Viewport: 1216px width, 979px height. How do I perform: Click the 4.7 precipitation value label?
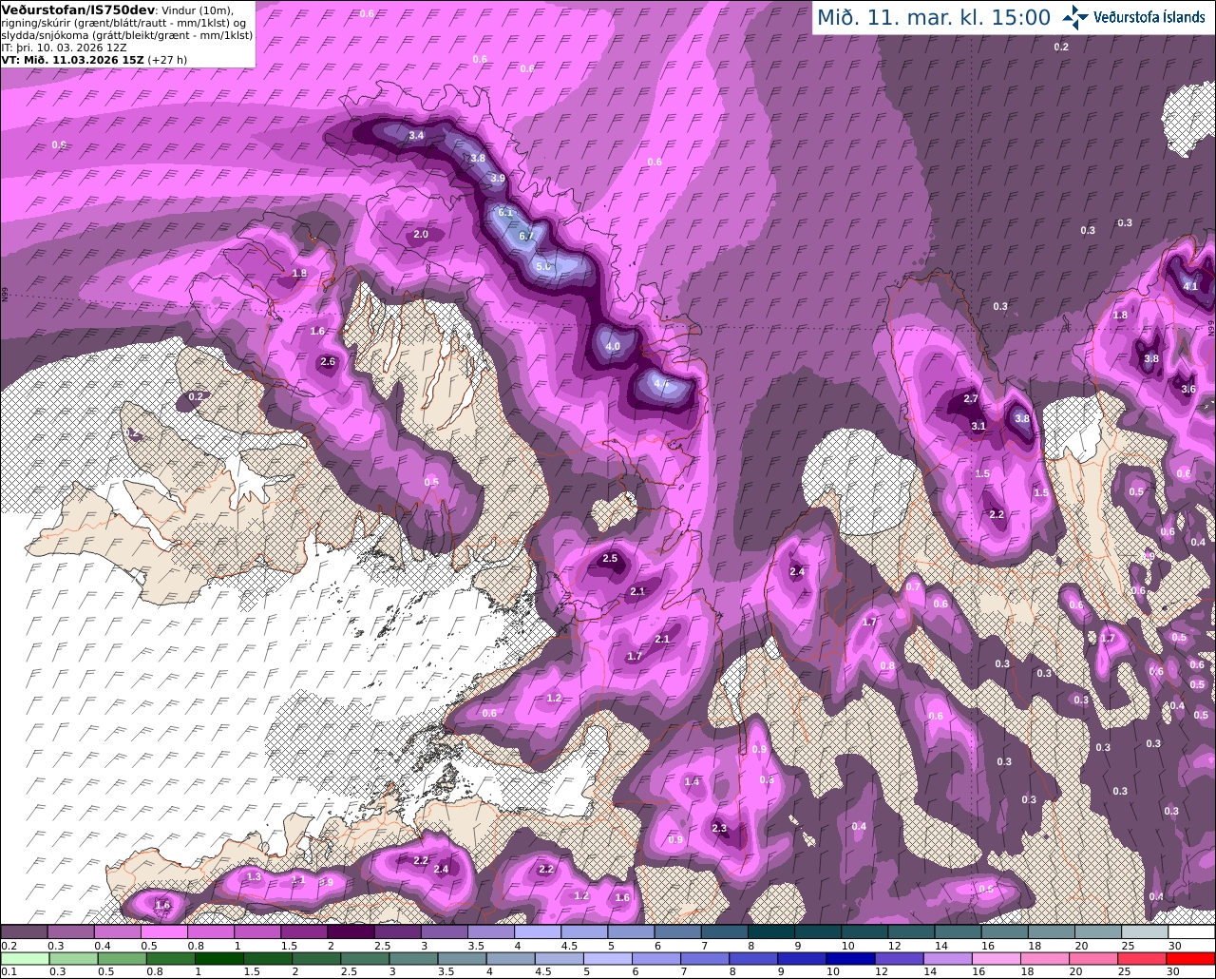pyautogui.click(x=662, y=384)
